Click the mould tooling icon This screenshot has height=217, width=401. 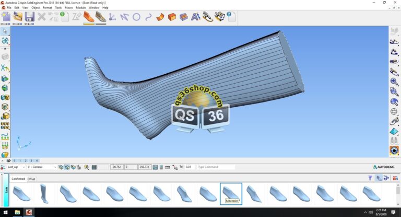click(x=219, y=17)
